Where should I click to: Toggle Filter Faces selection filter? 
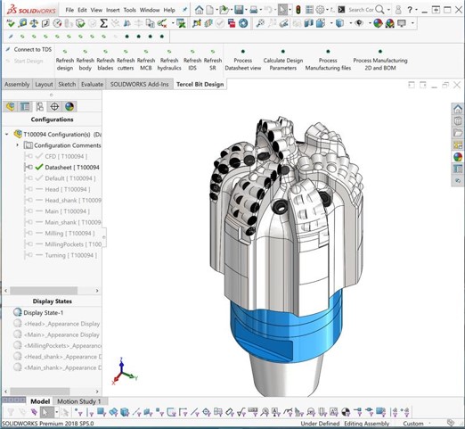(102, 412)
